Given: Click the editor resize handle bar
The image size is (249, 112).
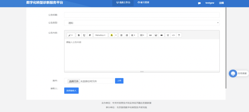Looking at the screenshot, I should pyautogui.click(x=142, y=72).
